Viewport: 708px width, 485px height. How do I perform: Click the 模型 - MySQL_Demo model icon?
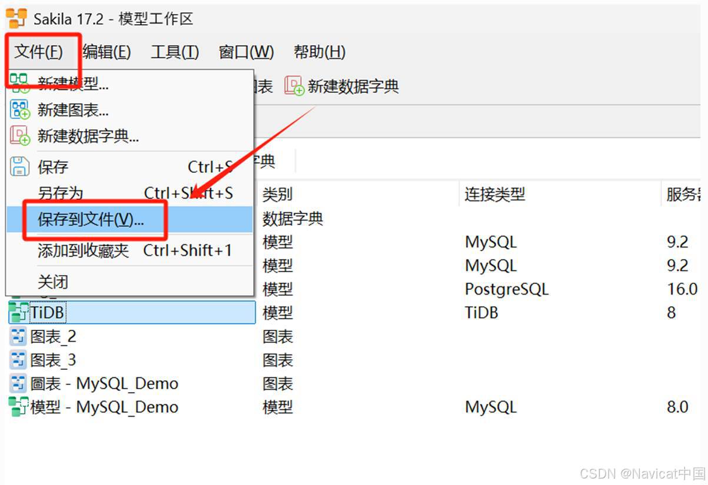(18, 407)
